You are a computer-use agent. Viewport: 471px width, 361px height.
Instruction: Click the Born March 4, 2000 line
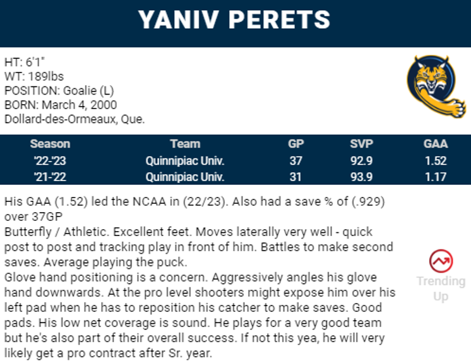click(61, 104)
